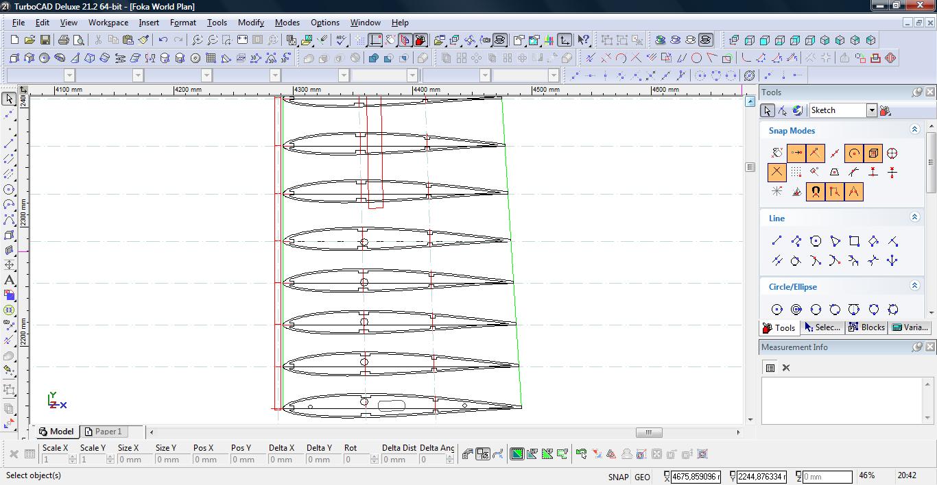Pick the center-radius Circle tool

[x=776, y=310]
